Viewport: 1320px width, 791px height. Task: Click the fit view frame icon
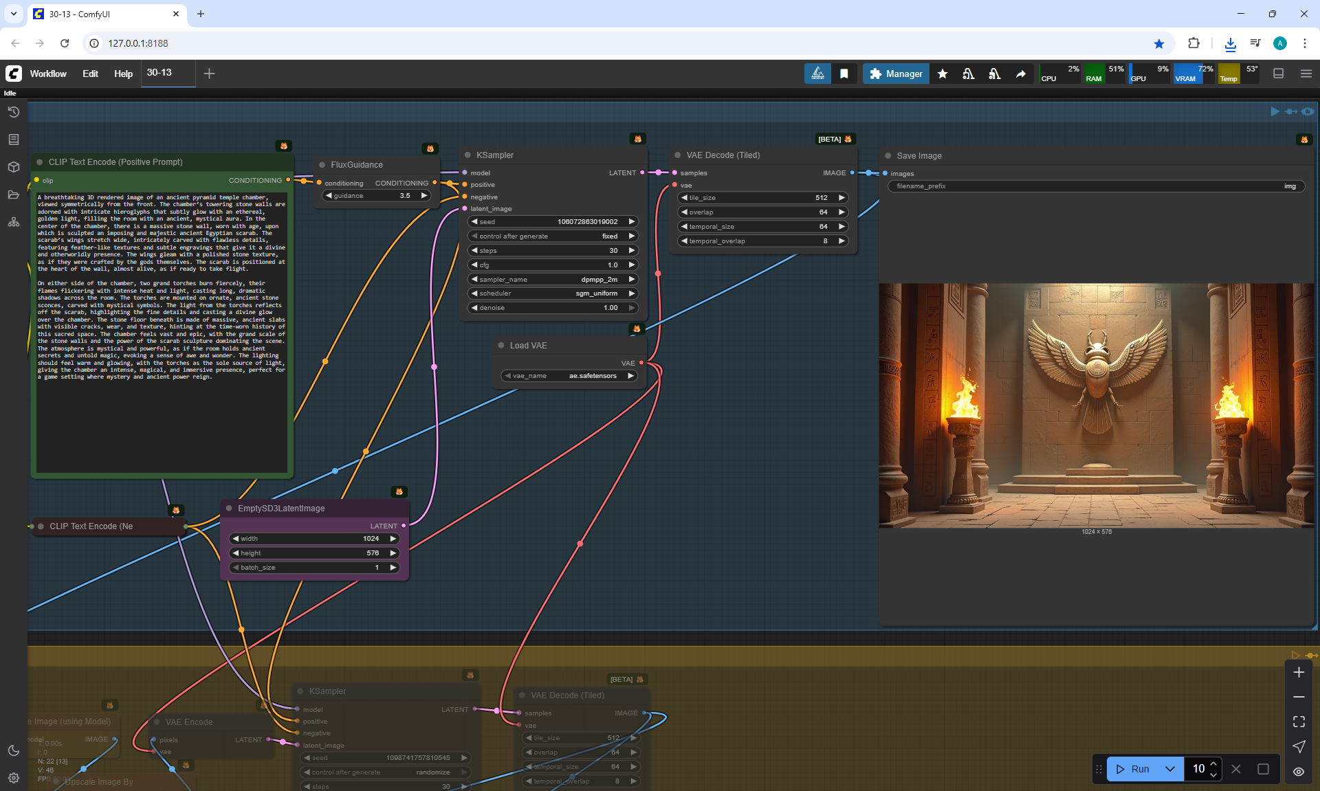(1299, 722)
